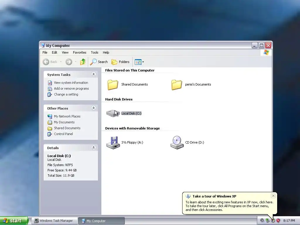The image size is (300, 225).
Task: Click My Computer taskbar button
Action: point(102,221)
